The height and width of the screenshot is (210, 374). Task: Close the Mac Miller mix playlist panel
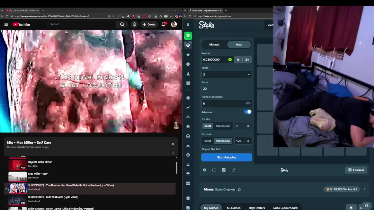click(x=173, y=144)
